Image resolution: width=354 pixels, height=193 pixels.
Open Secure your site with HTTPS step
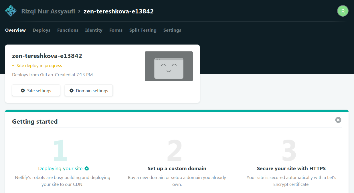tap(291, 168)
